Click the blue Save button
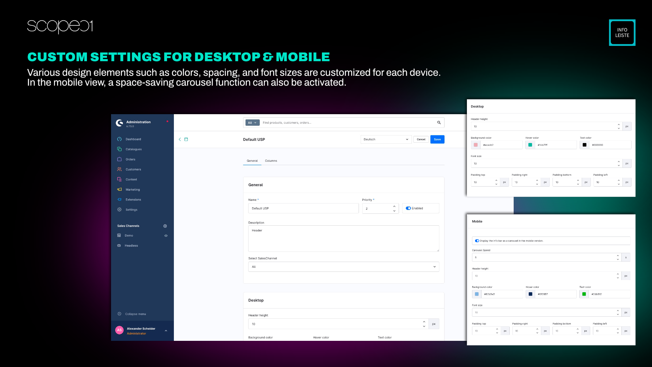The height and width of the screenshot is (367, 652). (437, 139)
